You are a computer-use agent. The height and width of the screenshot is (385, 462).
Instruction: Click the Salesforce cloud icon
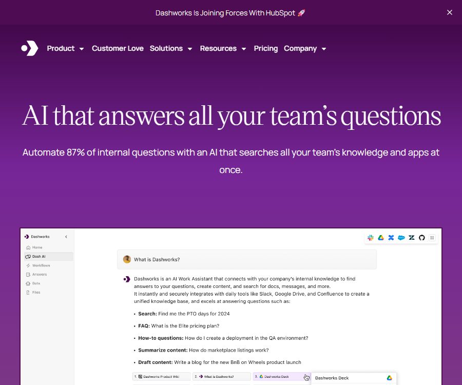coord(401,238)
